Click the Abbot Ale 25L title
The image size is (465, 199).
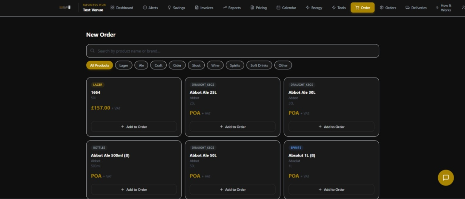[203, 92]
